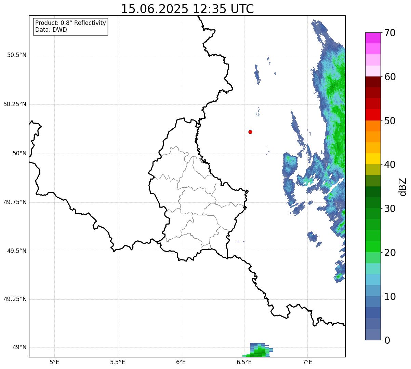Viewport: 411px width, 369px height.
Task: Click the 6°E longitude label
Action: tap(181, 362)
